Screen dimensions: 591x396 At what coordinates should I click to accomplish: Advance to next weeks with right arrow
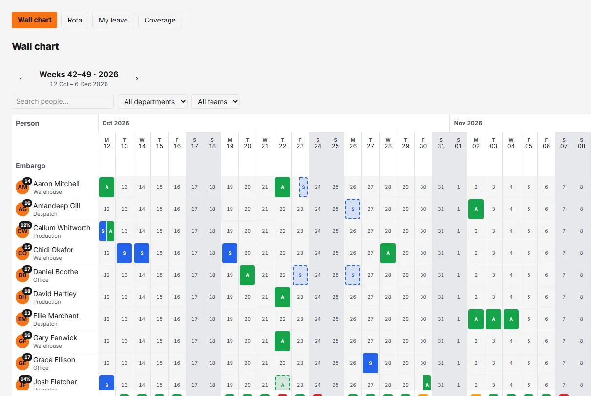(x=137, y=78)
